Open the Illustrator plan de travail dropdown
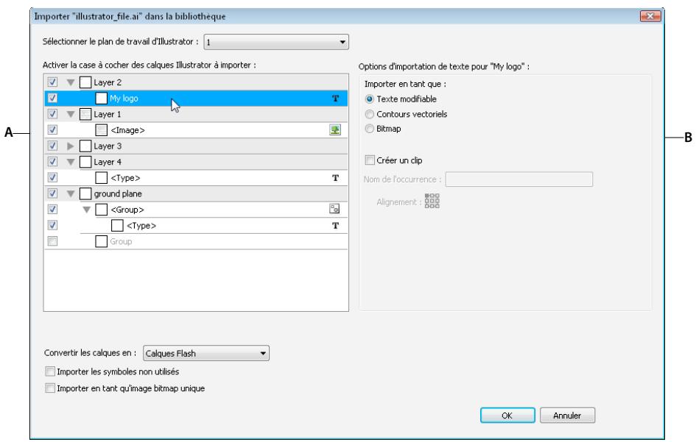Viewport: 696px width, 442px height. tap(276, 42)
